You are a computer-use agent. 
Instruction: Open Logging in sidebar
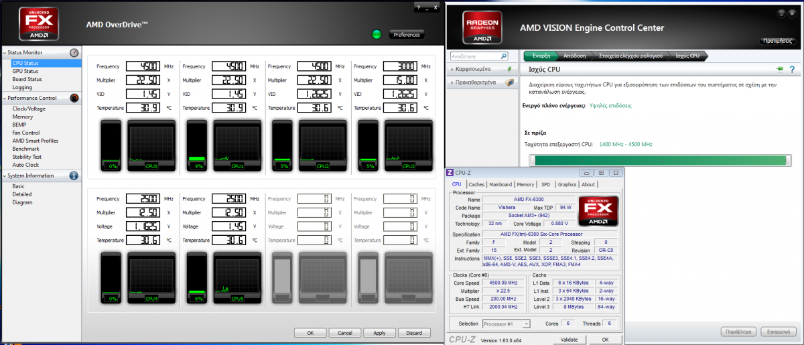(22, 87)
